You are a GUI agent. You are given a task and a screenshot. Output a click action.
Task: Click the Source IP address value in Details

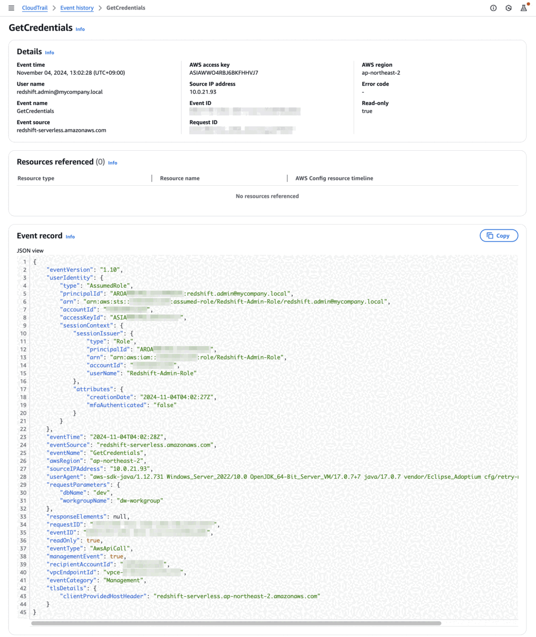203,92
